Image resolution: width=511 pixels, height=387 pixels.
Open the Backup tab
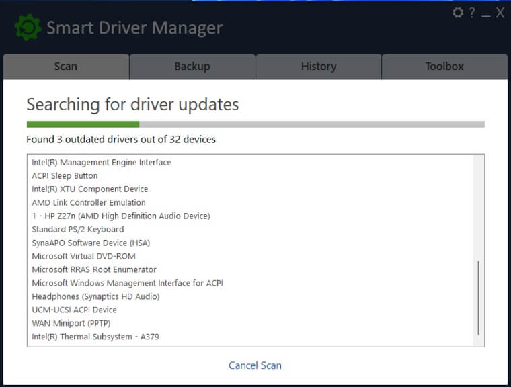(x=192, y=67)
